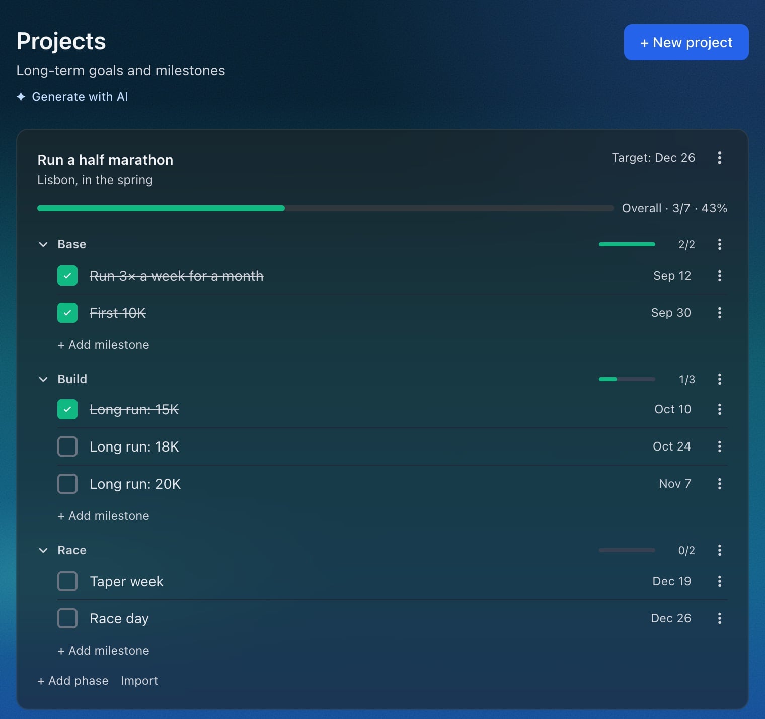
Task: Add a milestone to the Base phase
Action: pos(103,345)
